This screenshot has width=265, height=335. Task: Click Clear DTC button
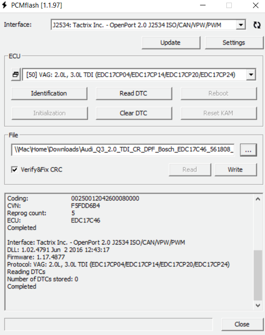click(134, 113)
